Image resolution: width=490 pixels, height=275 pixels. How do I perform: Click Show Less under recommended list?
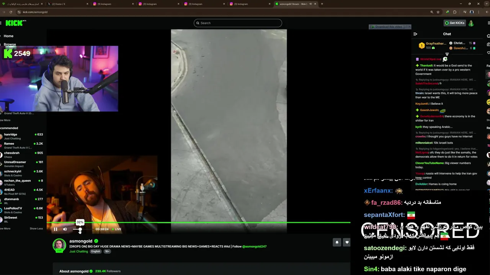pyautogui.click(x=36, y=228)
